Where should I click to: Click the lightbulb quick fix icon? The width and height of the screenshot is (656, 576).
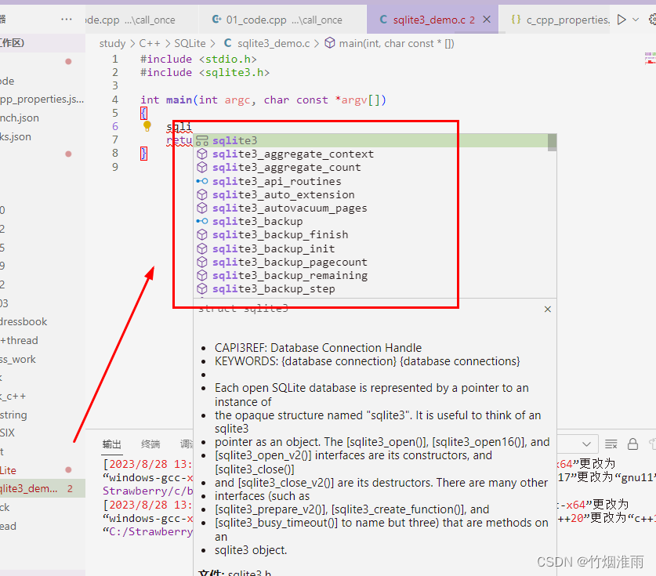[x=147, y=125]
